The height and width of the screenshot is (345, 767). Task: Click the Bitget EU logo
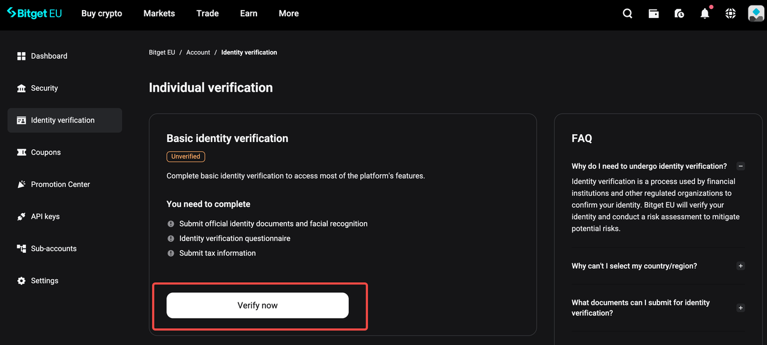point(34,13)
